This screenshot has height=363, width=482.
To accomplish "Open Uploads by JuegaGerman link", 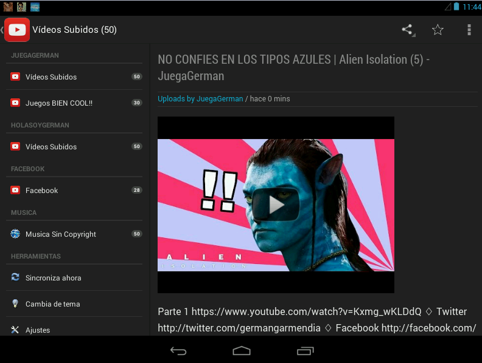I will [200, 99].
